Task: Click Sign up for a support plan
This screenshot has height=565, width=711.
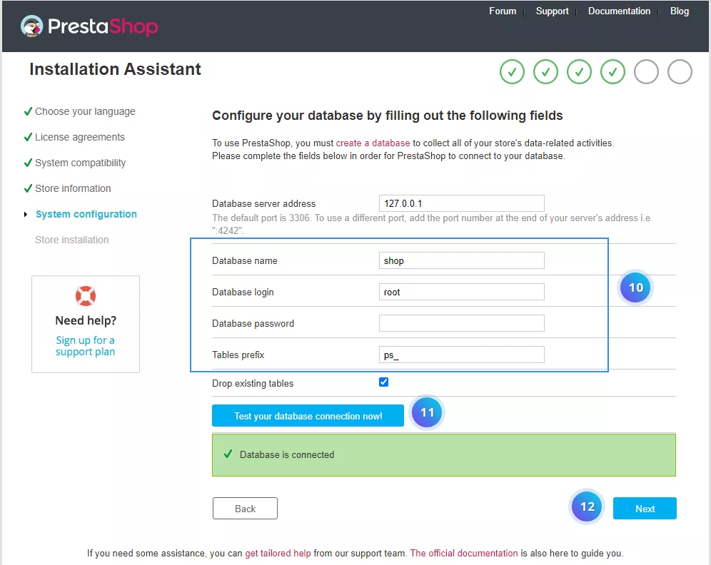Action: tap(85, 346)
